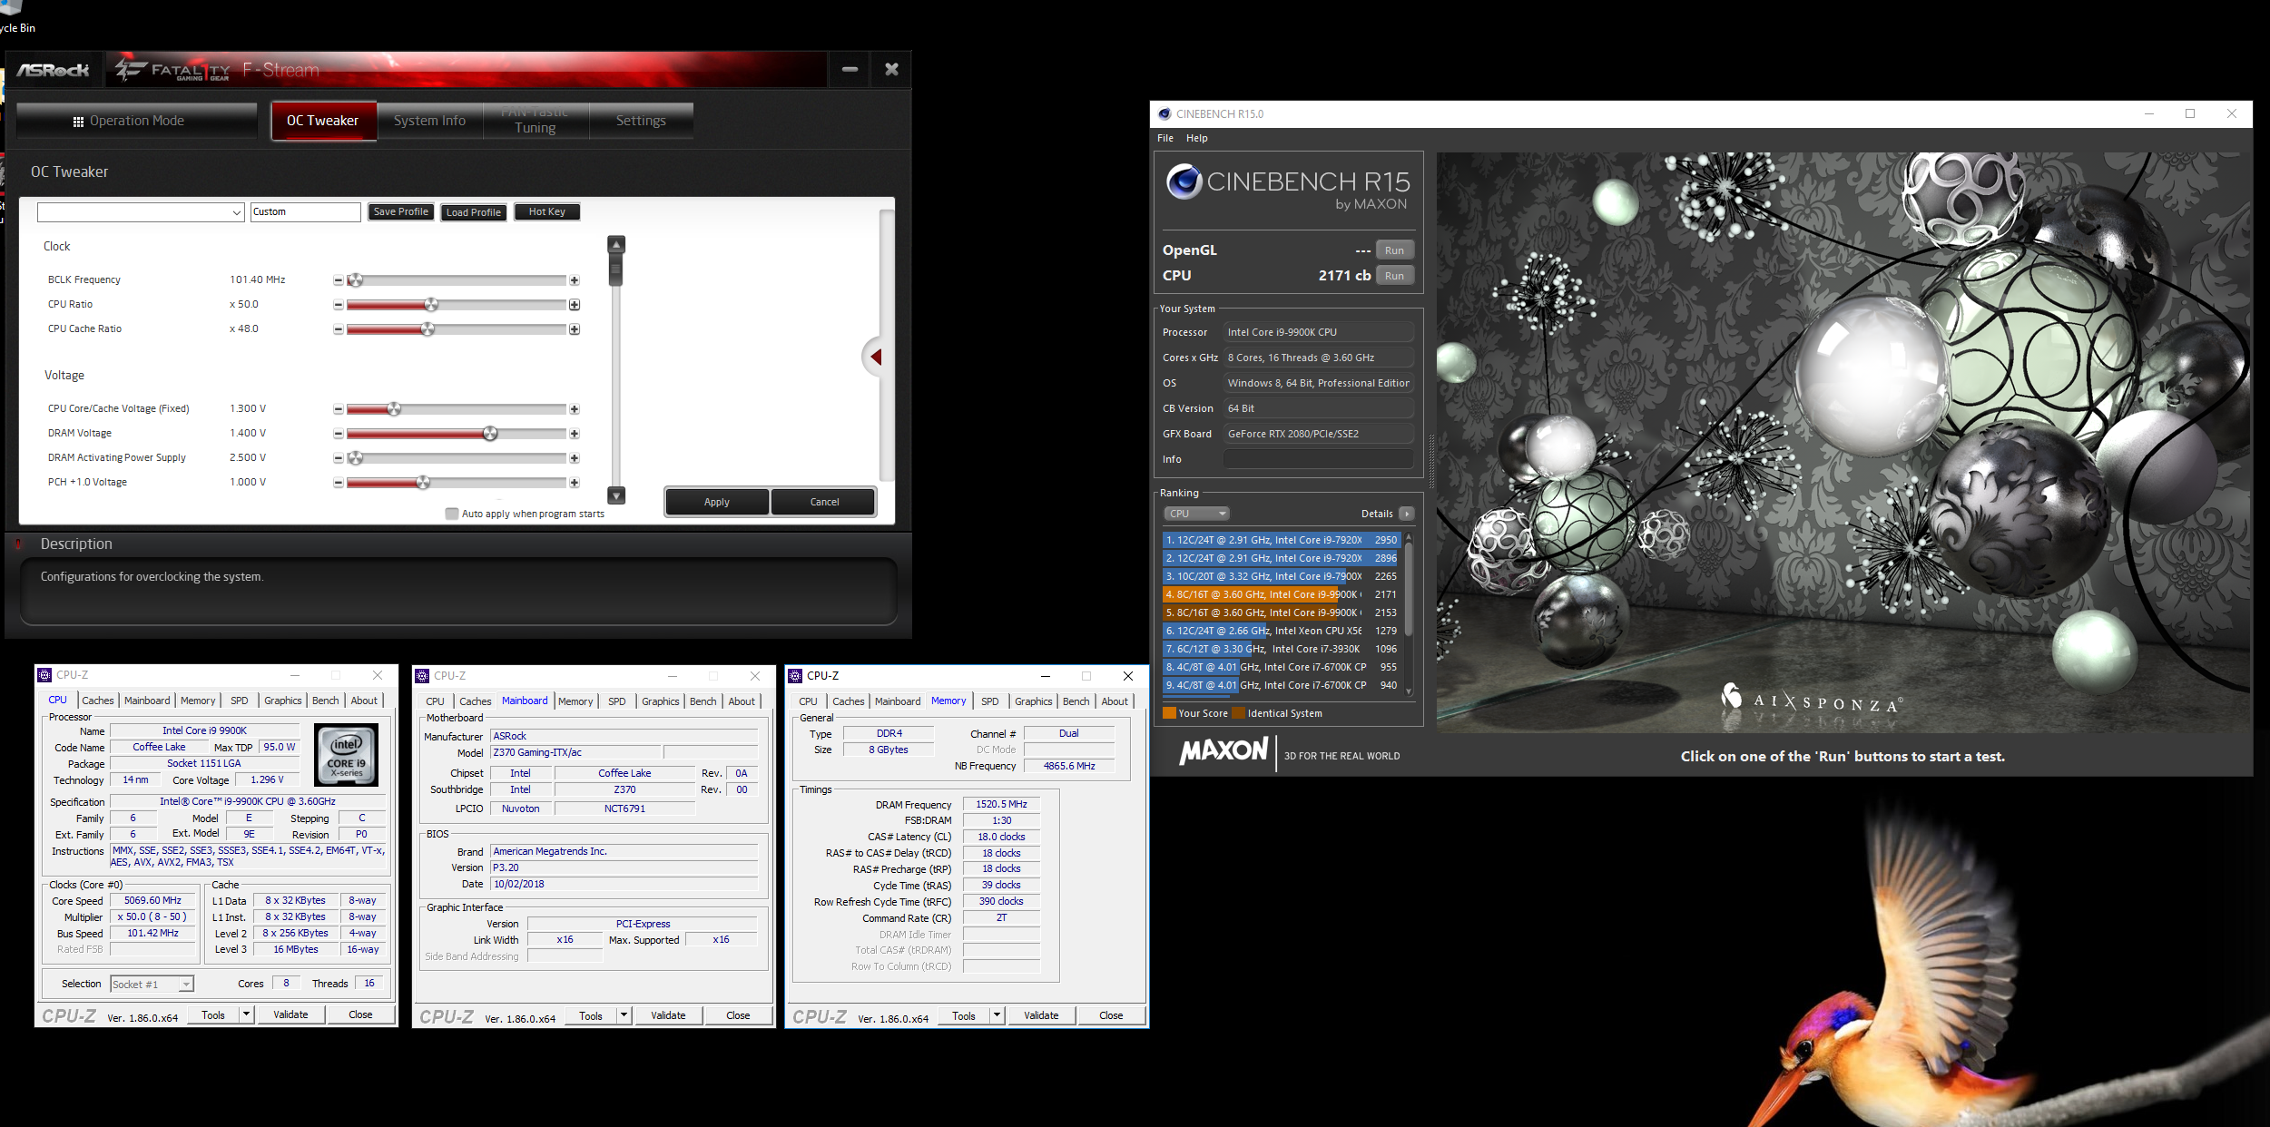Open Caches tab in first CPU-Z window
Viewport: 2270px width, 1127px height.
pyautogui.click(x=98, y=701)
